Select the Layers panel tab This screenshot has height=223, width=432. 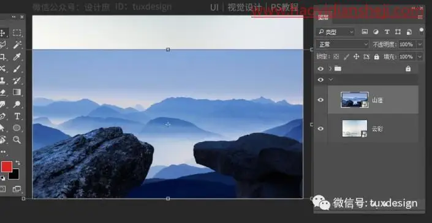point(323,18)
